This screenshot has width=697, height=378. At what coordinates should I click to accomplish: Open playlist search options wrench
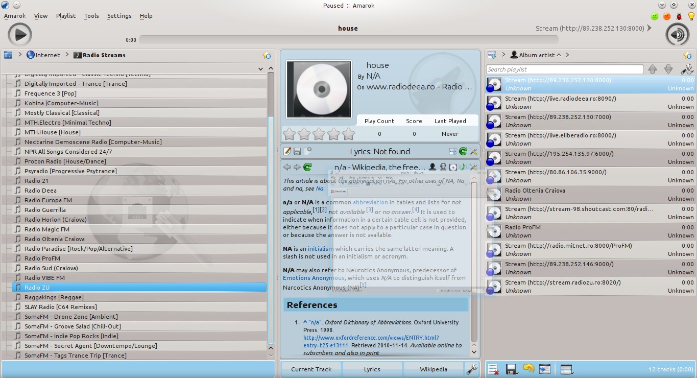(x=687, y=69)
